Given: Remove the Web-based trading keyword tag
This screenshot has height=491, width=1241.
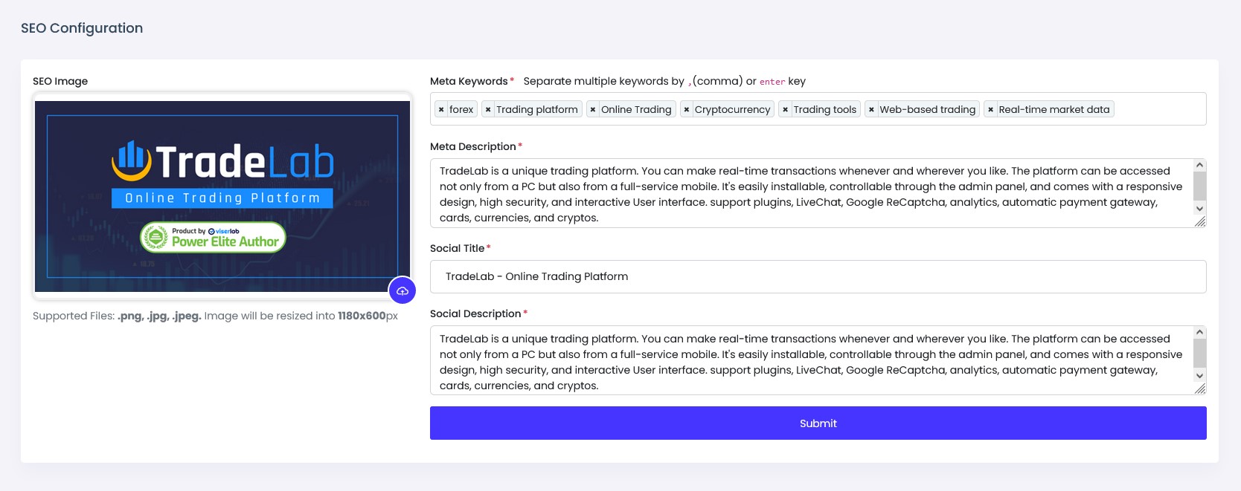Looking at the screenshot, I should pyautogui.click(x=871, y=110).
